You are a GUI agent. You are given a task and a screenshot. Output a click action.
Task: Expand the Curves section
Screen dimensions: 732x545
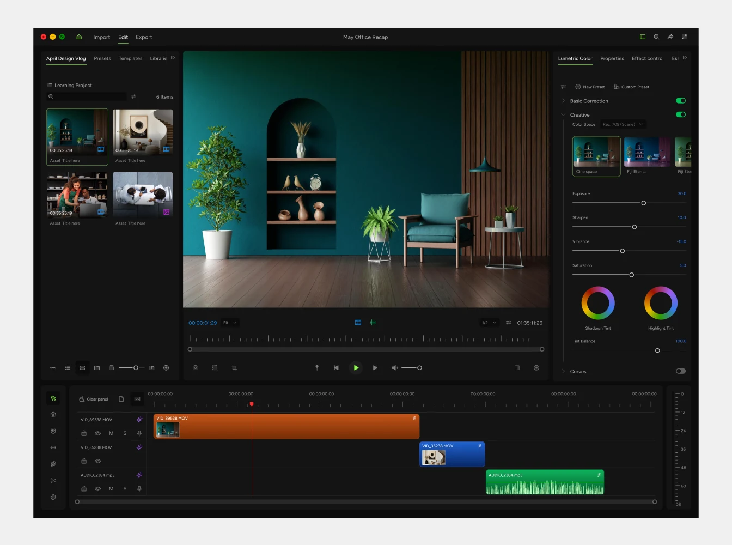(563, 371)
